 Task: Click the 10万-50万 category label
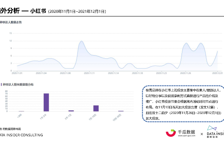tap(117, 117)
